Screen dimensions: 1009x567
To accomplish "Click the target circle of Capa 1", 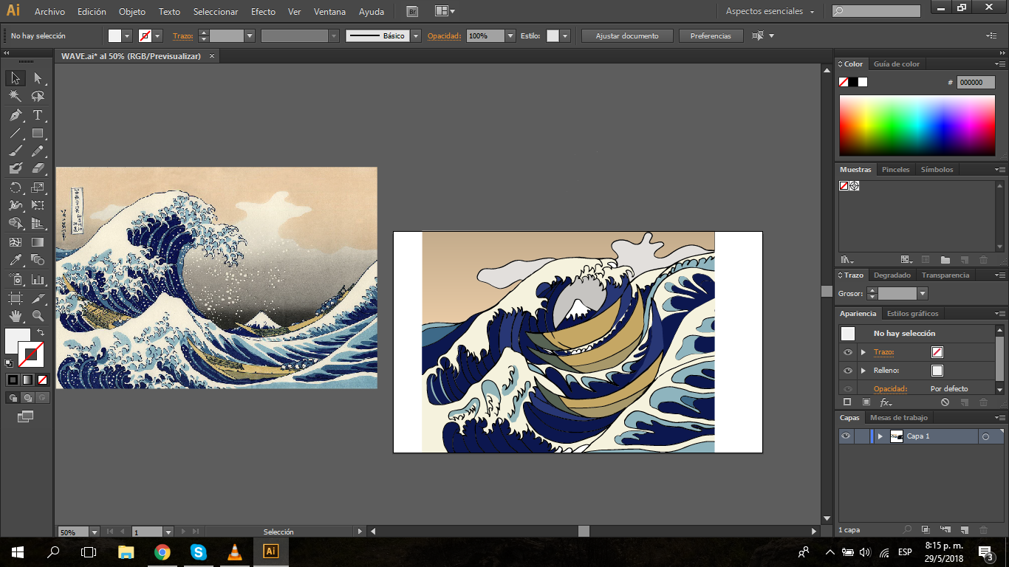I will [985, 437].
